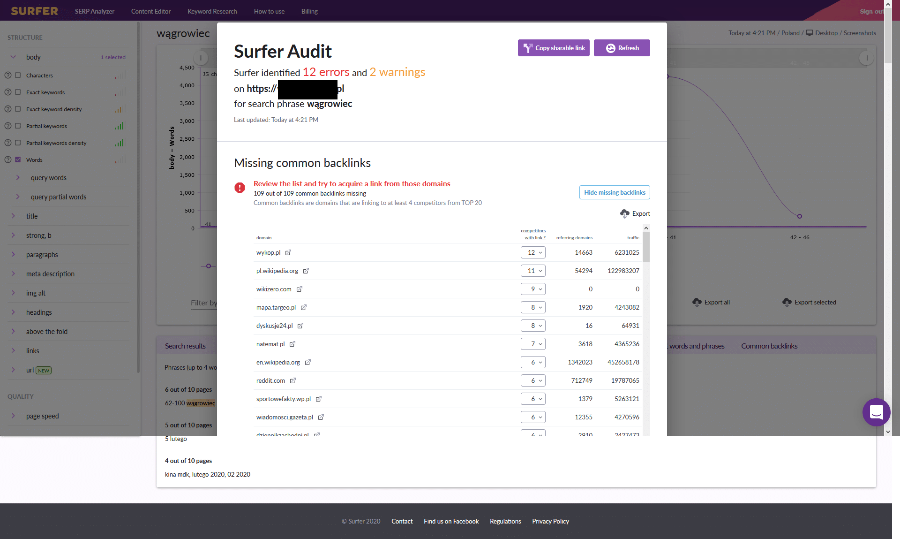Viewport: 900px width, 539px height.
Task: Open pl.wikipedia.org external link icon
Action: pyautogui.click(x=306, y=271)
